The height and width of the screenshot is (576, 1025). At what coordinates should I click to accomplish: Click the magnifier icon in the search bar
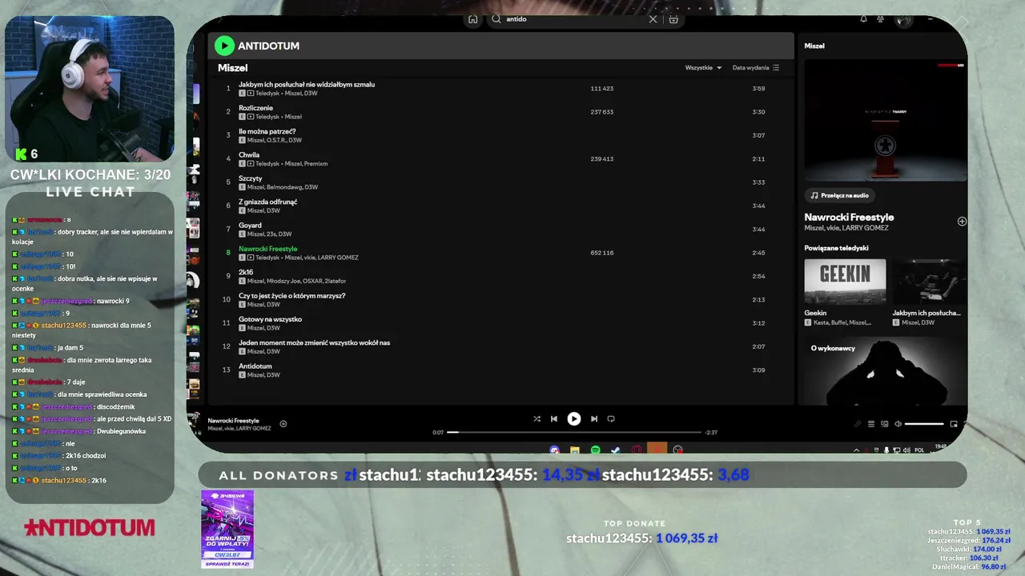point(496,19)
